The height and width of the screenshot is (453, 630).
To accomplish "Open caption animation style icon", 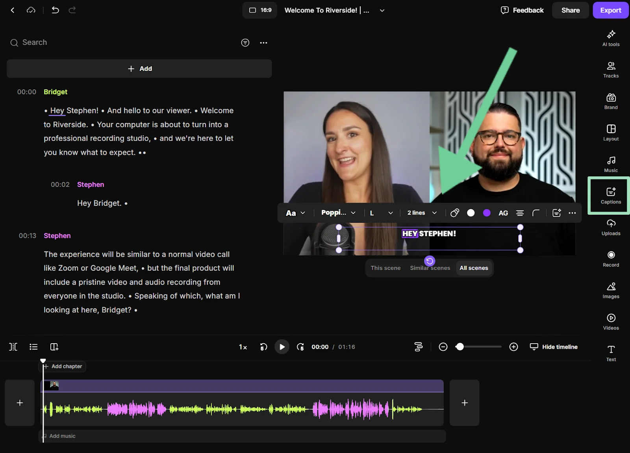I will tap(454, 213).
